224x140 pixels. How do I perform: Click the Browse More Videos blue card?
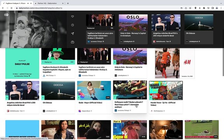pos(22,129)
